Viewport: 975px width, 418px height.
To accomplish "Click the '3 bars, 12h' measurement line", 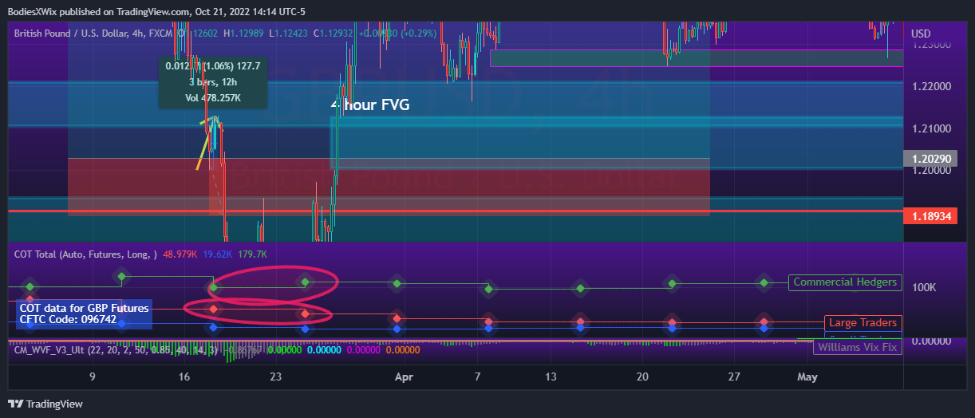I will click(213, 81).
